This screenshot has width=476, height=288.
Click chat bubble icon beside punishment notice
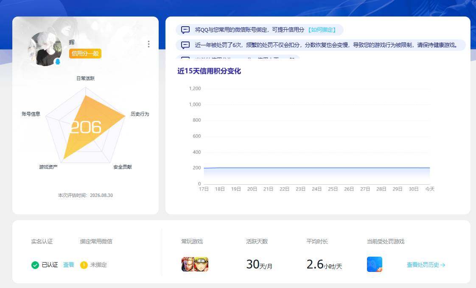click(185, 45)
